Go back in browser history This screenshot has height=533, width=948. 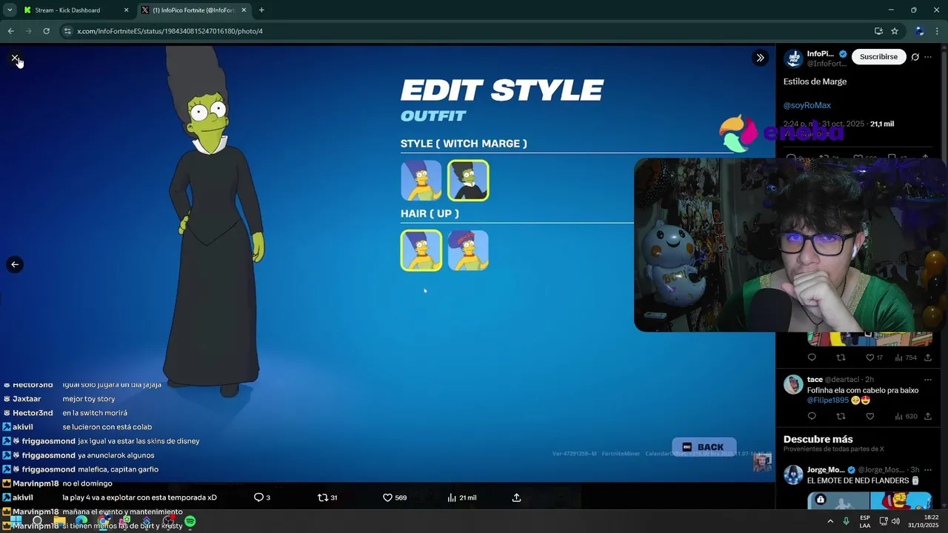tap(10, 31)
